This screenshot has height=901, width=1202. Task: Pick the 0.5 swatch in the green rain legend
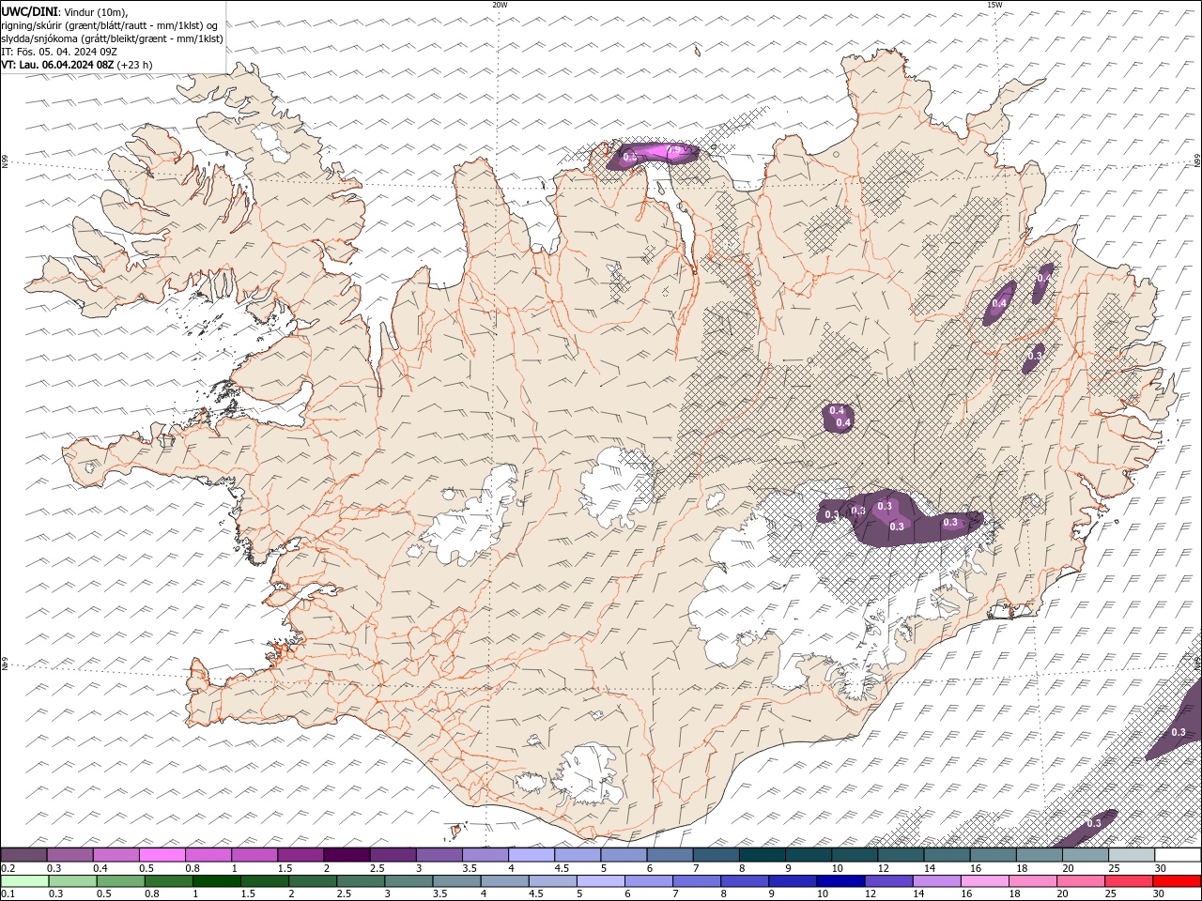(x=121, y=881)
